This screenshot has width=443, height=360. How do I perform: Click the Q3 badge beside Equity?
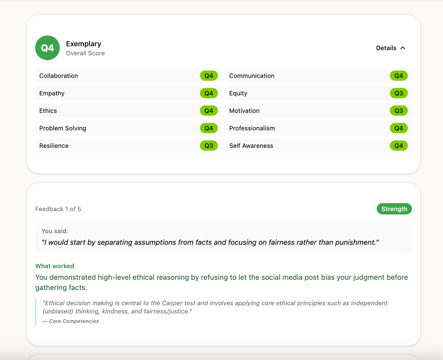399,93
